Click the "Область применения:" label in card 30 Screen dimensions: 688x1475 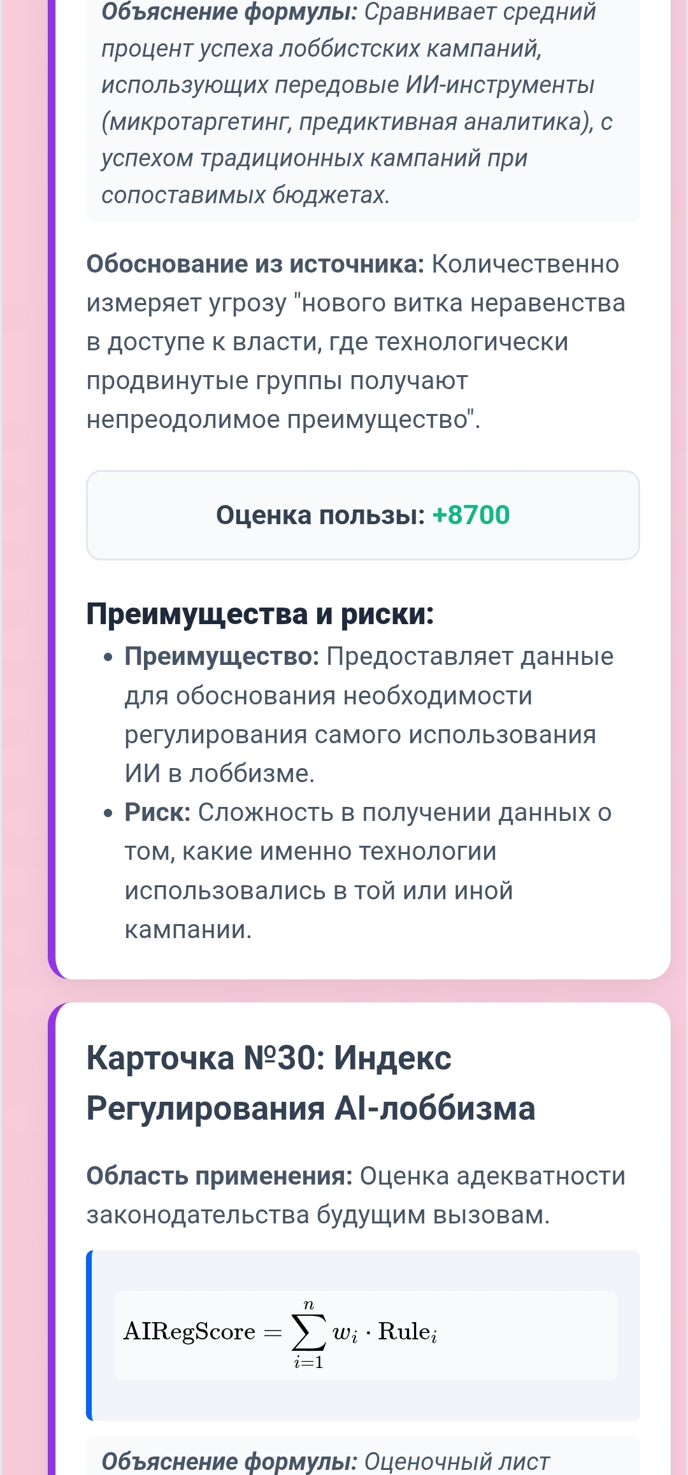click(219, 1176)
